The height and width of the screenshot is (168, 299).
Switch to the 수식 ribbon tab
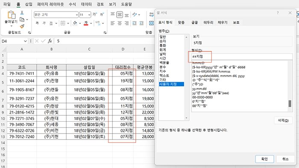(x=72, y=4)
